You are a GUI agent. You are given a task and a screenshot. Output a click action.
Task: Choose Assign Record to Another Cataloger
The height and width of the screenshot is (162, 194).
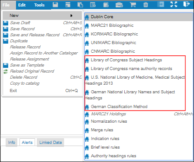(x=42, y=53)
